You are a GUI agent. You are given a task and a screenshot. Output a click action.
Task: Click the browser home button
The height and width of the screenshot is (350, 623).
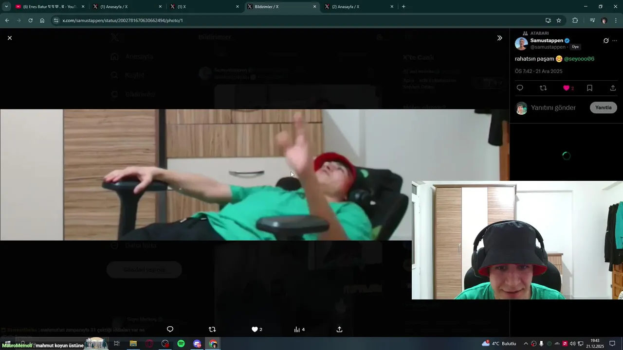(42, 20)
